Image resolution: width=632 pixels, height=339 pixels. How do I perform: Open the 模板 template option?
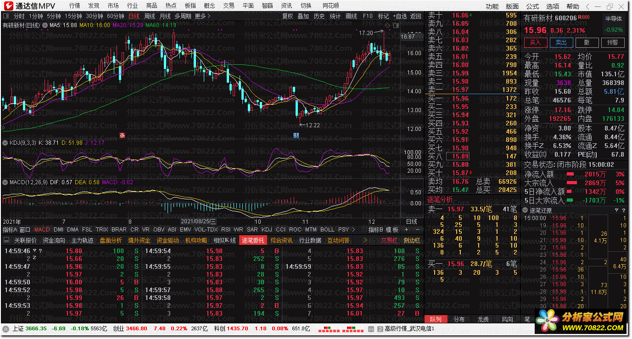[x=392, y=230]
